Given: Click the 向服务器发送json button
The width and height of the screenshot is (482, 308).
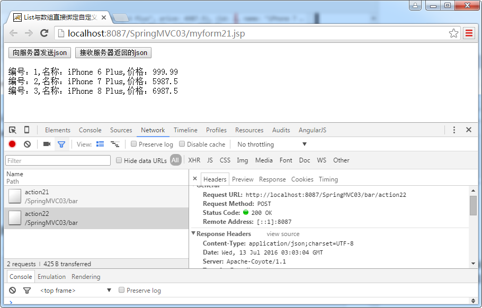Looking at the screenshot, I should tap(40, 52).
